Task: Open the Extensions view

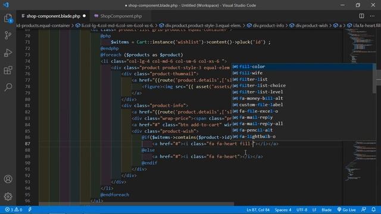Action: coord(8,70)
